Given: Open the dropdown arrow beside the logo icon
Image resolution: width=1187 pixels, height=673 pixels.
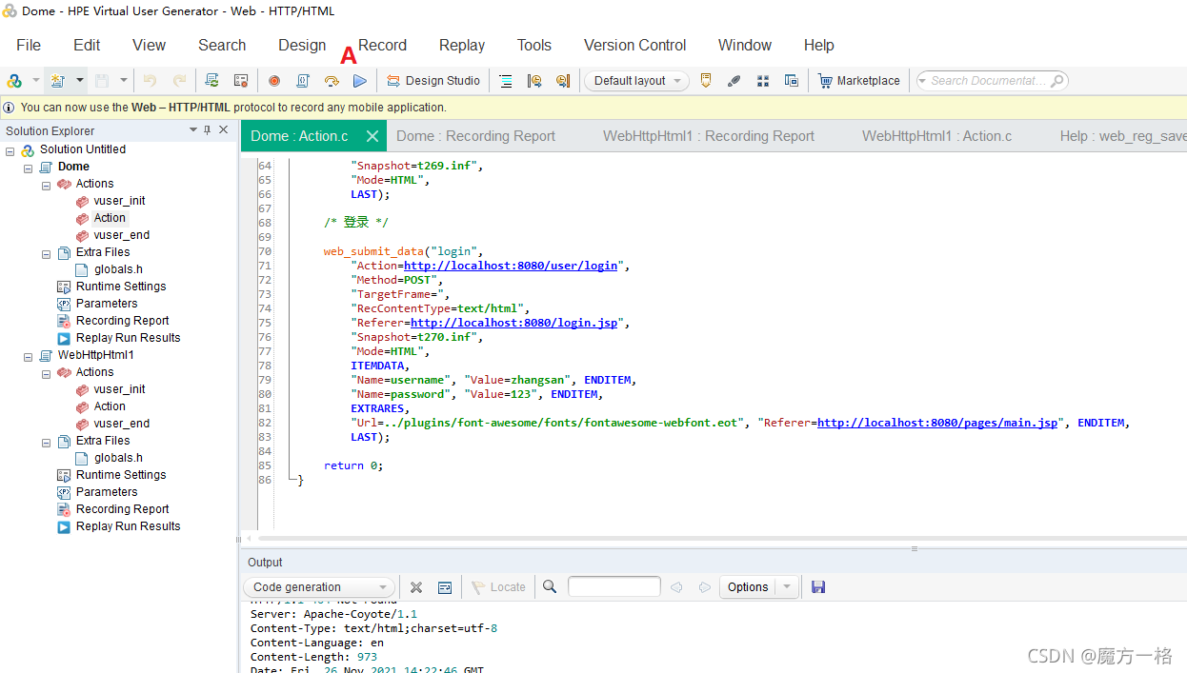Looking at the screenshot, I should click(36, 81).
